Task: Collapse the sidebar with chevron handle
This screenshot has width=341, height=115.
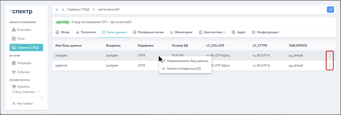Action: pos(42,97)
